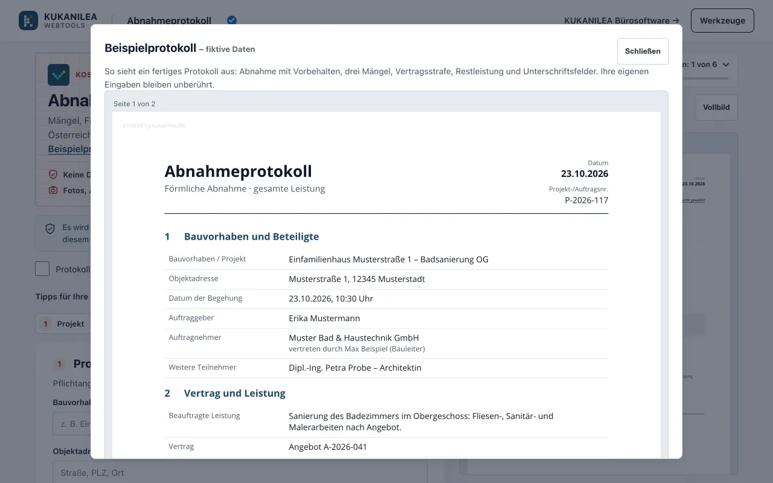Click the section heading "Bauvorhaben und Beteiligte"
This screenshot has height=483, width=773.
[x=251, y=237]
